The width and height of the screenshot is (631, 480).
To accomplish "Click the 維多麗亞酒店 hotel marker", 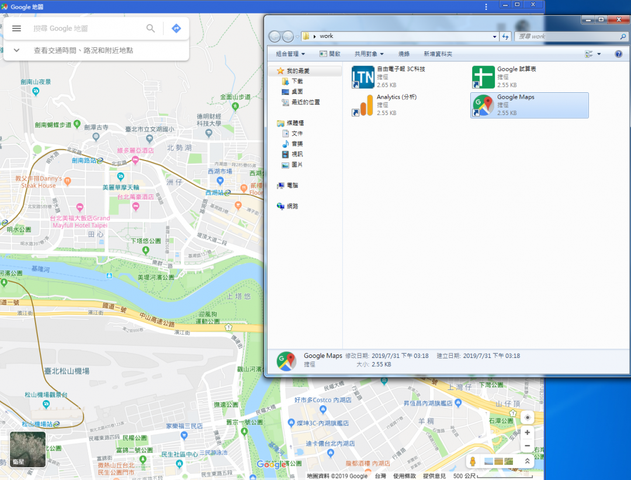I will pos(135,160).
